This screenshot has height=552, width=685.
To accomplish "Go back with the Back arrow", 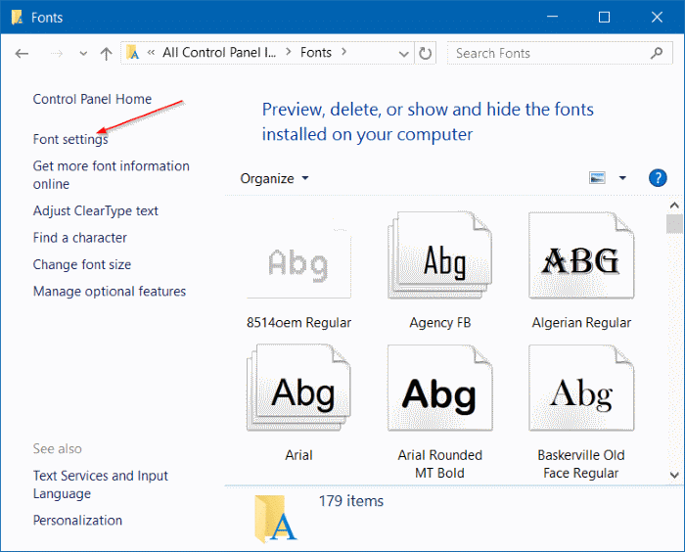I will [22, 53].
